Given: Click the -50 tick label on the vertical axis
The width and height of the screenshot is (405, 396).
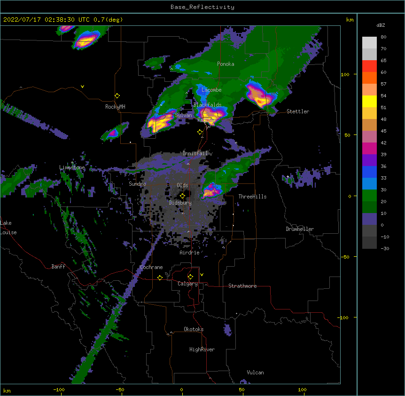Looking at the screenshot, I should coord(345,257).
